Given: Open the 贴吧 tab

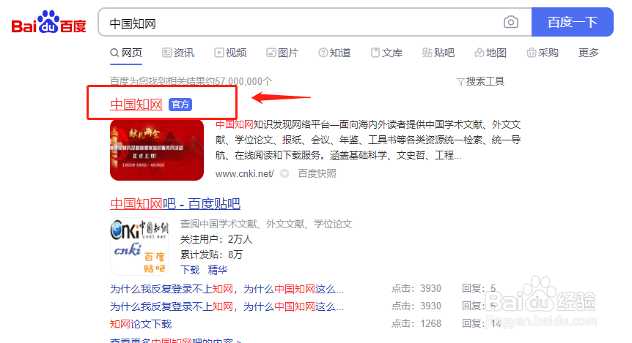Looking at the screenshot, I should (438, 53).
